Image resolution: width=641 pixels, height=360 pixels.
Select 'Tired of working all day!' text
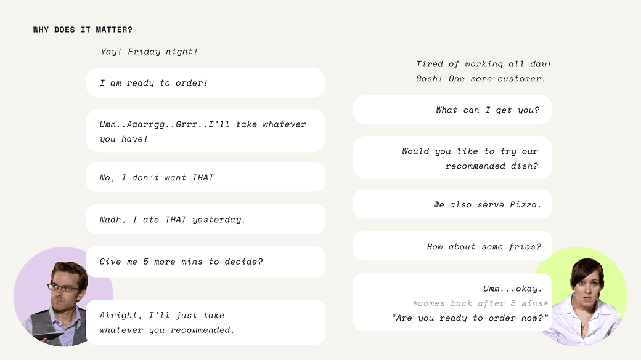point(484,64)
